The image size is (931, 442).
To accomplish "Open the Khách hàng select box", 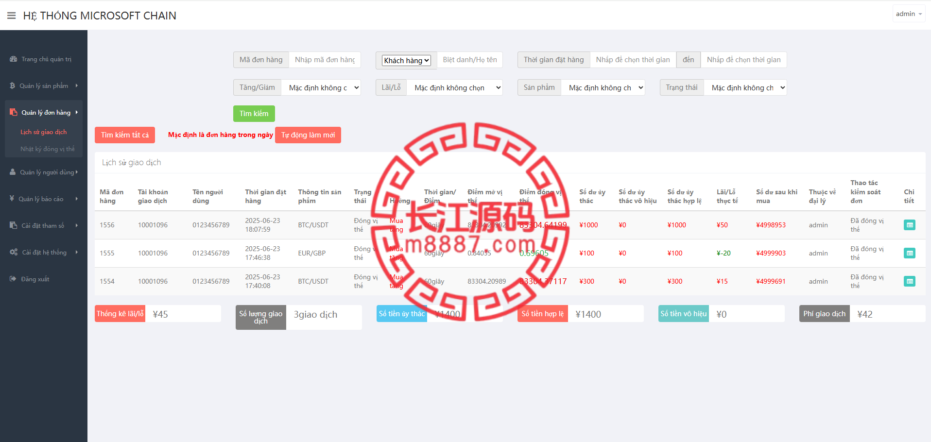I will click(x=406, y=60).
